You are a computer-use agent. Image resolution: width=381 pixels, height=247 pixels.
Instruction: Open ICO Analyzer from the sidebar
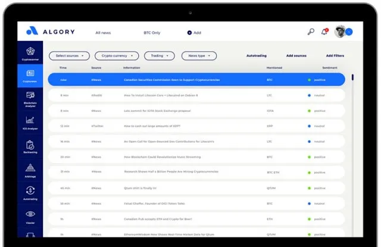(x=30, y=123)
